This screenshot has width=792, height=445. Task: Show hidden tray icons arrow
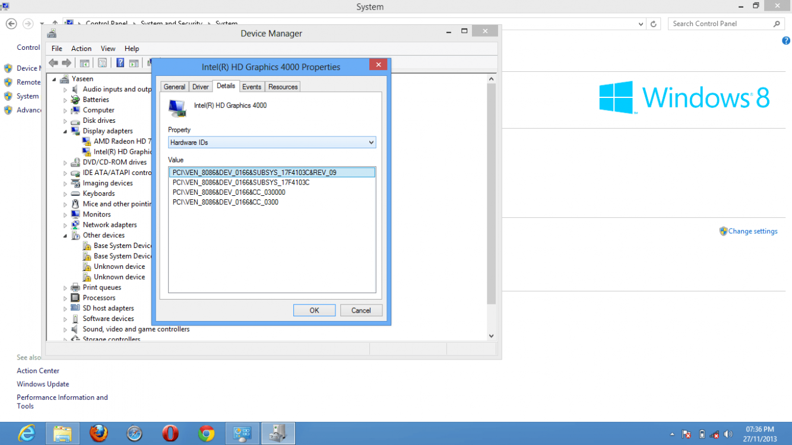click(672, 434)
